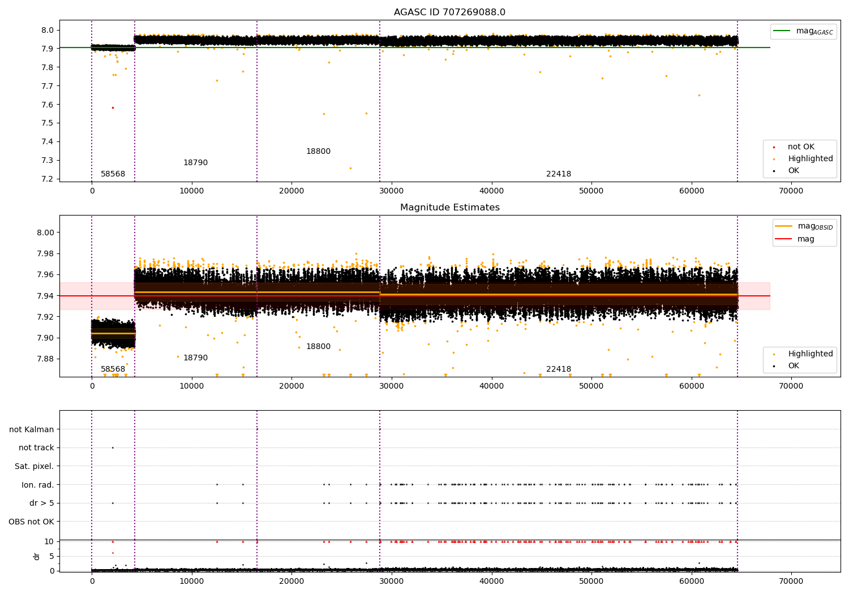Click x-axis tick '30000' in AGASC ID plot
The width and height of the screenshot is (849, 594).
392,191
